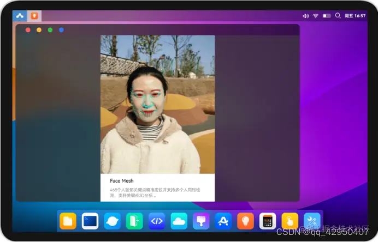Image resolution: width=378 pixels, height=242 pixels.
Task: Click the blue dot window button
Action: (x=61, y=30)
